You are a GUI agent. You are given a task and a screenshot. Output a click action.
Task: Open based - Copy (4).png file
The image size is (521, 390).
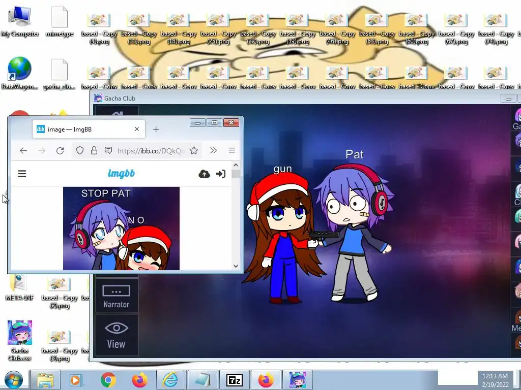pyautogui.click(x=99, y=28)
